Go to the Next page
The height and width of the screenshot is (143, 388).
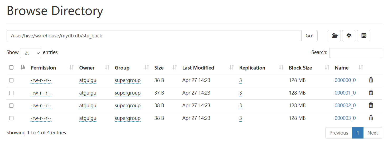(372, 133)
